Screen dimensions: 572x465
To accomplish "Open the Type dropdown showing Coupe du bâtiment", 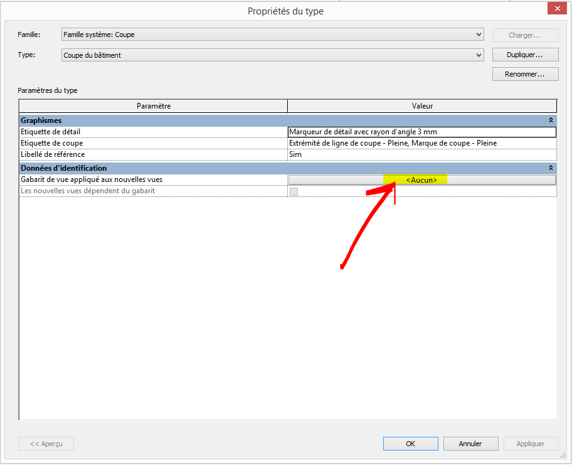I will pyautogui.click(x=479, y=55).
